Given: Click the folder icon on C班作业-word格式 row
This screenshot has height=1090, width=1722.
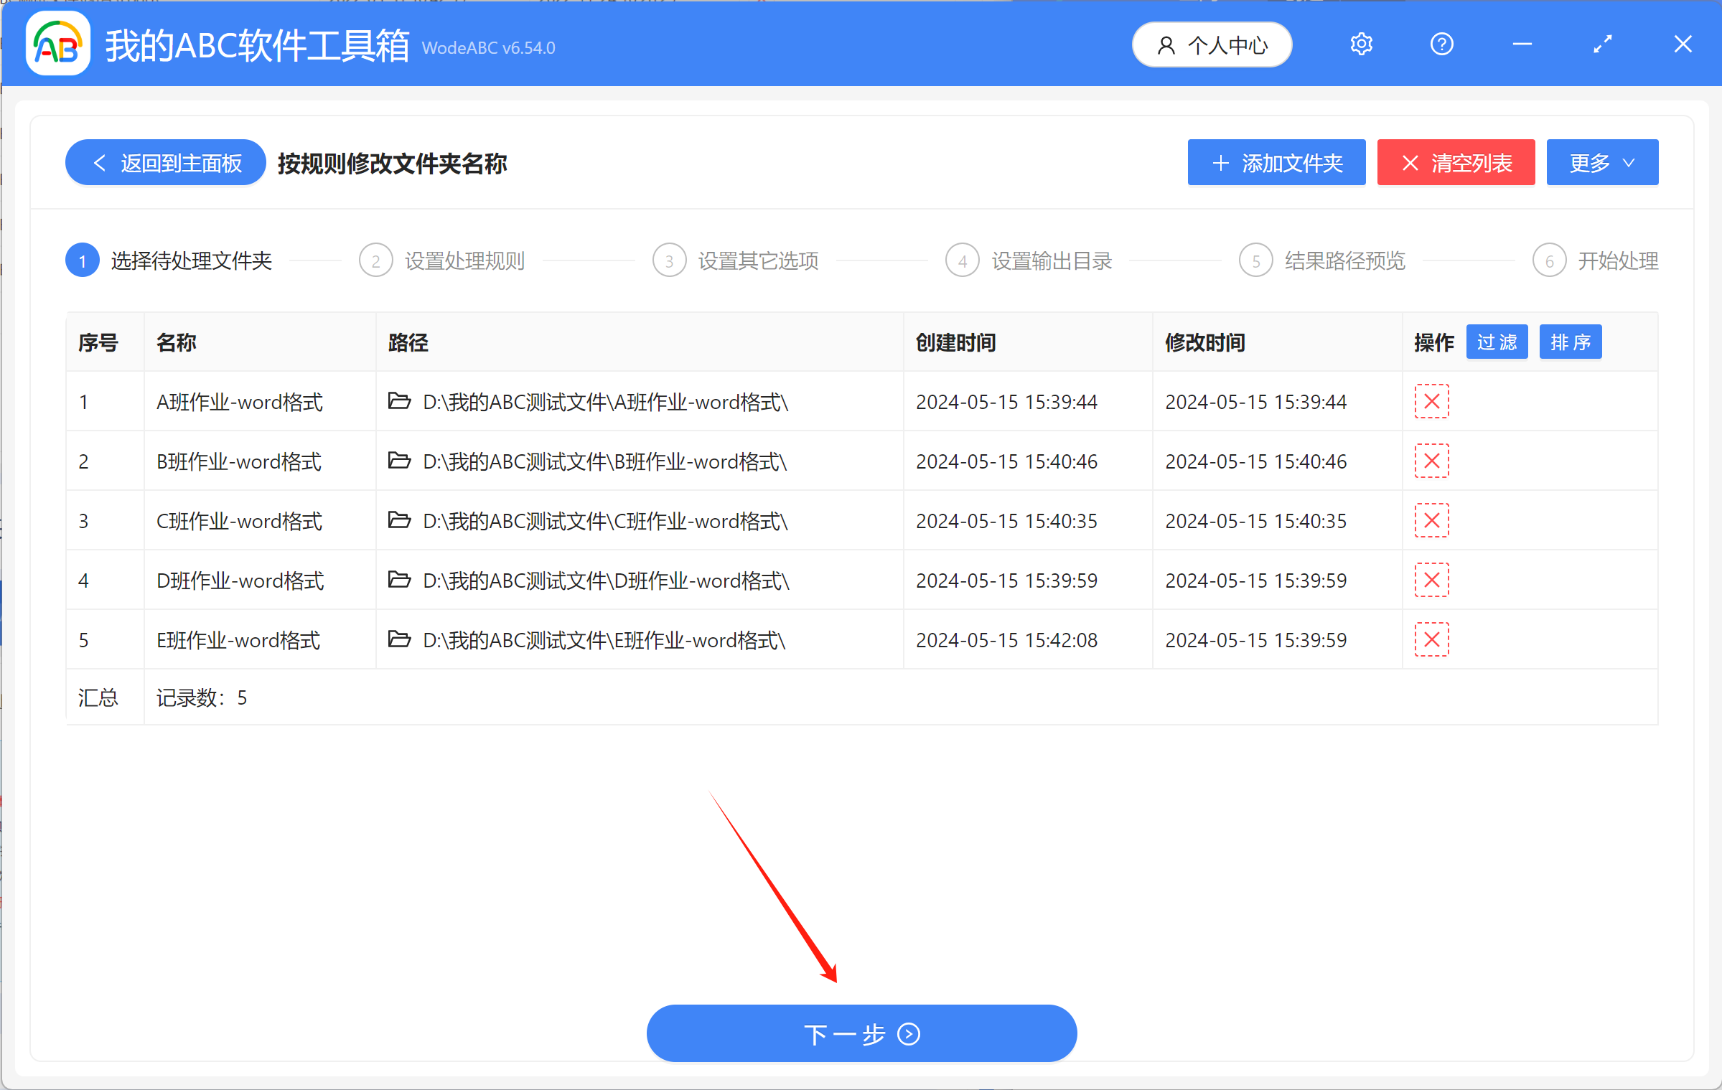Looking at the screenshot, I should (399, 520).
